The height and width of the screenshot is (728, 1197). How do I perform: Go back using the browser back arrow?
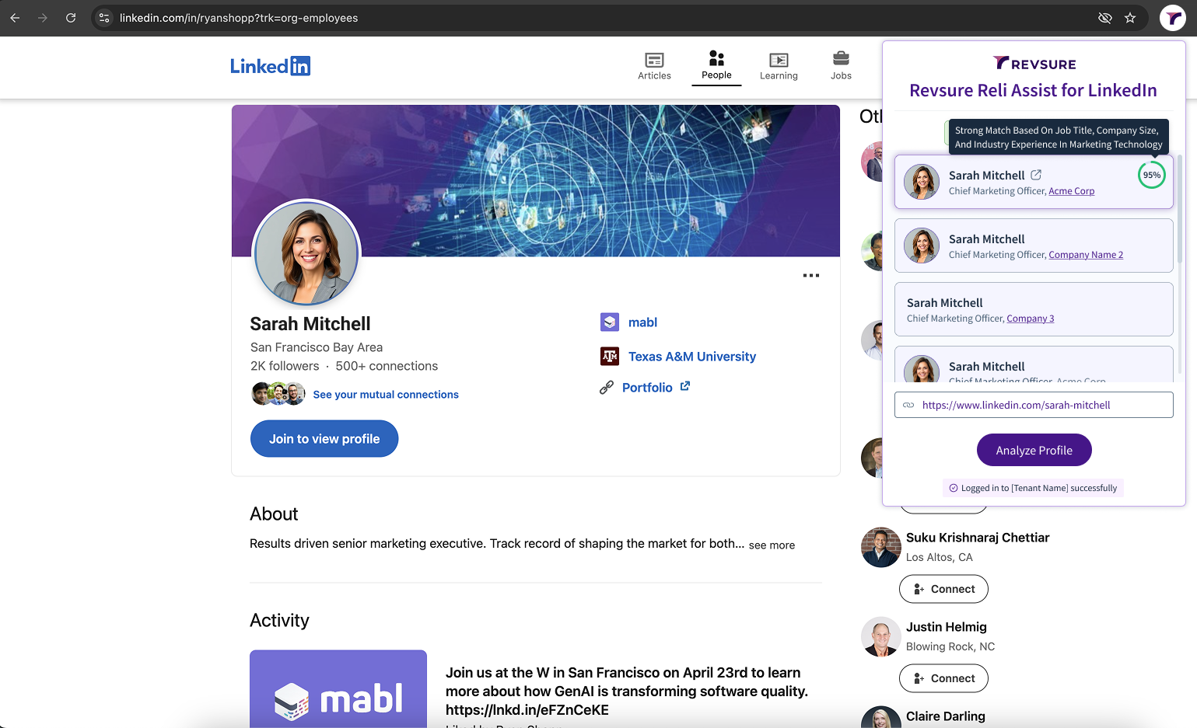coord(15,18)
